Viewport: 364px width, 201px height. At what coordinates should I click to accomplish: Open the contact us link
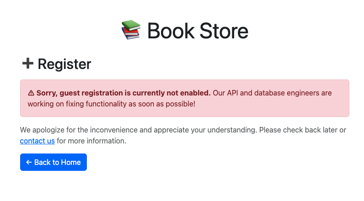point(37,141)
